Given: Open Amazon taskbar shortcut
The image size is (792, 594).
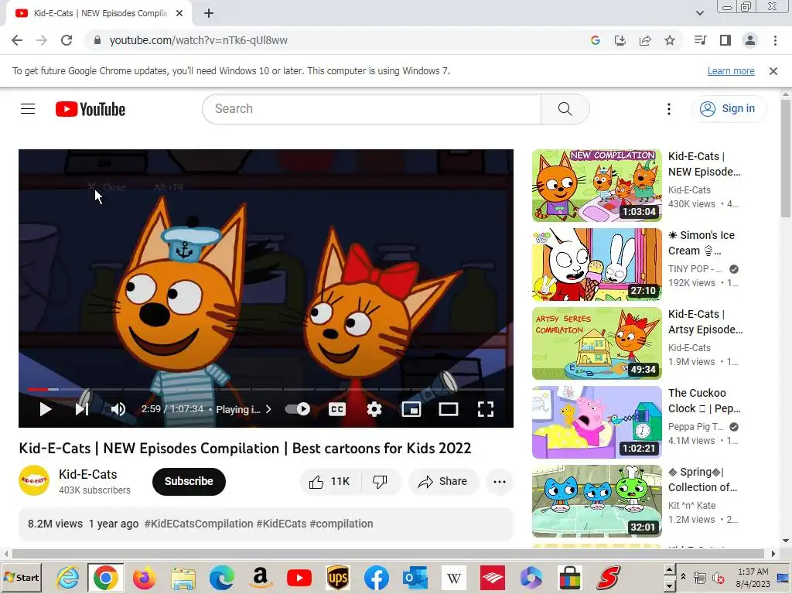Looking at the screenshot, I should point(260,578).
